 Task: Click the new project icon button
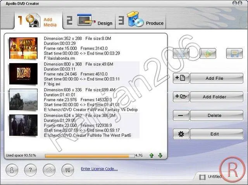tap(181, 53)
